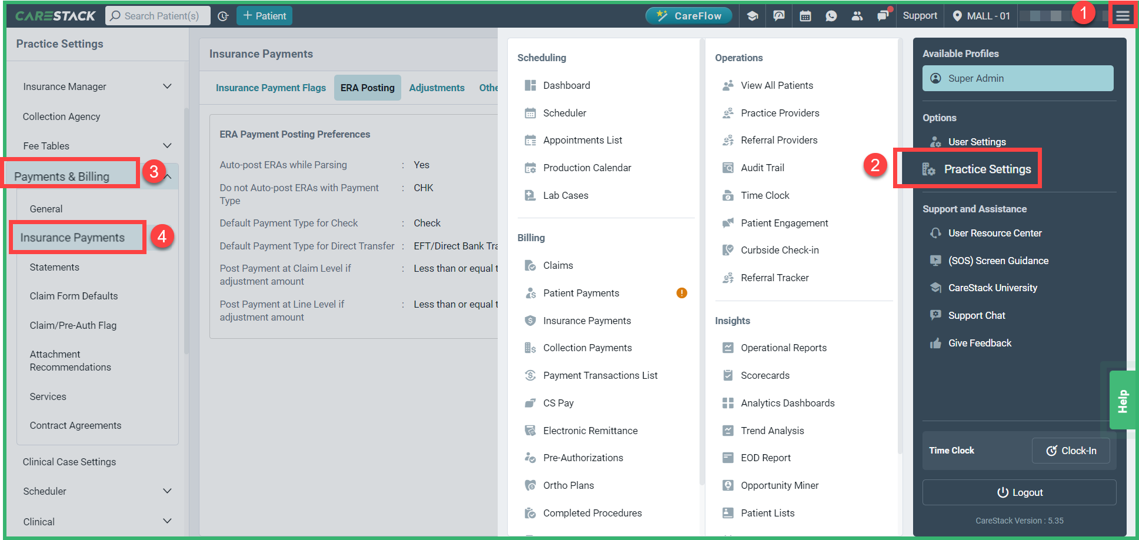This screenshot has width=1139, height=540.
Task: Expand the Fee Tables section
Action: [167, 145]
